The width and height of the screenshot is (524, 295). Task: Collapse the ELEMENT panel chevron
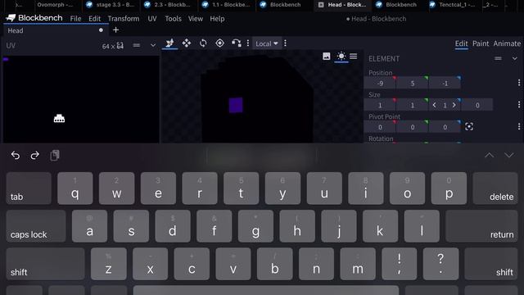pos(515,58)
